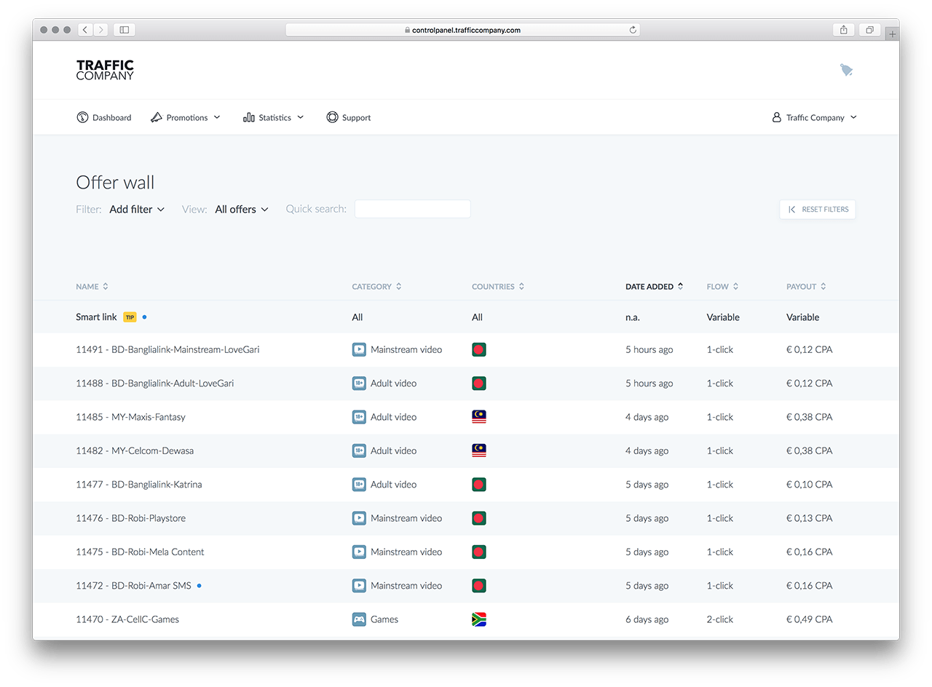The height and width of the screenshot is (687, 932).
Task: Sort table by Countries column
Action: click(498, 287)
